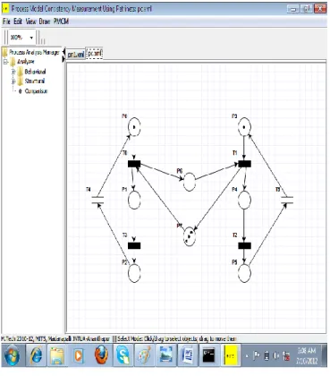Expand the Structural tree node

point(13,81)
